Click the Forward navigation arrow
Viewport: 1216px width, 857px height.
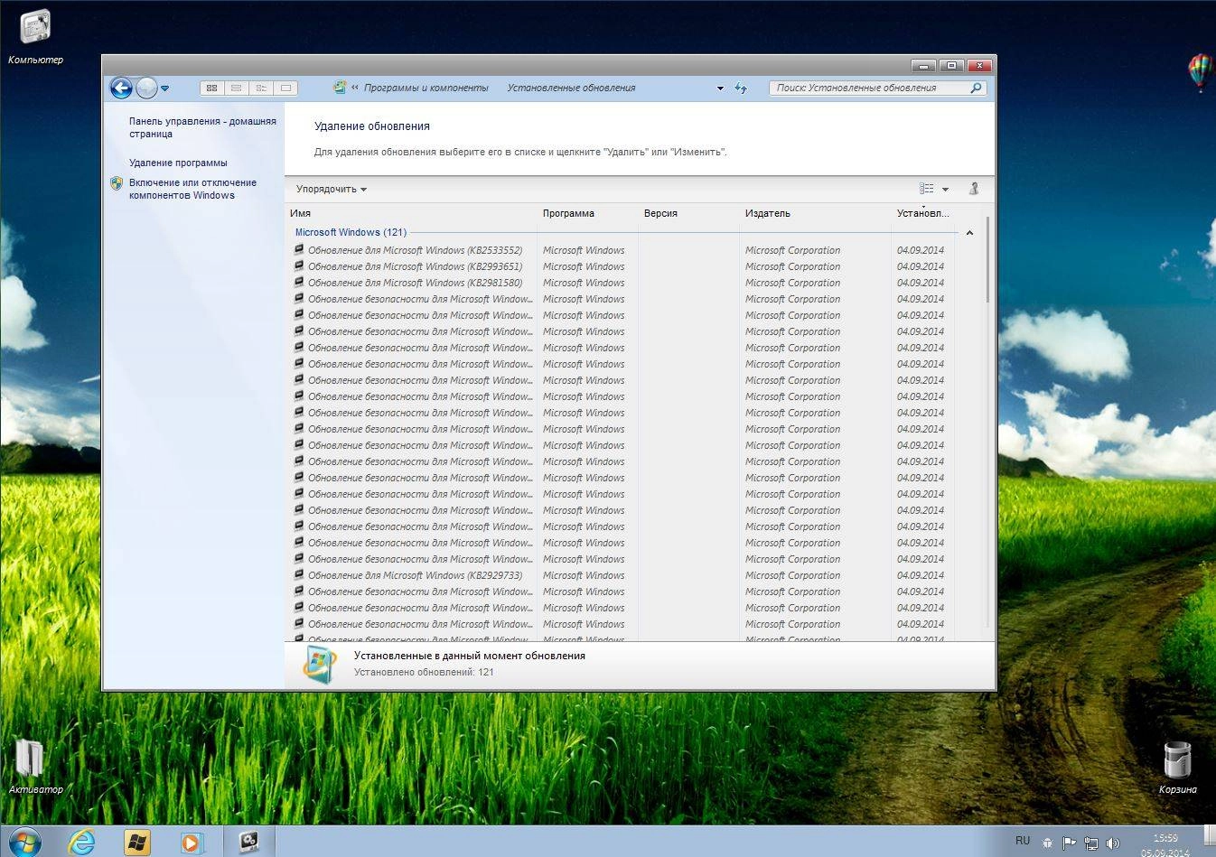(146, 88)
